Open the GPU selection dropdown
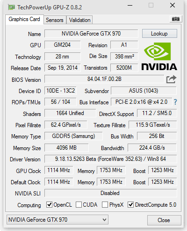Viewport: 187px width, 231px height. coord(58,220)
